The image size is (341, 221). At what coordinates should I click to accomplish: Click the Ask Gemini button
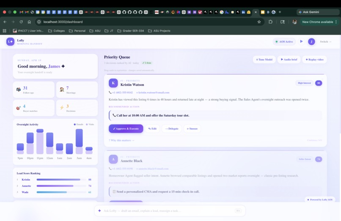coord(318,12)
